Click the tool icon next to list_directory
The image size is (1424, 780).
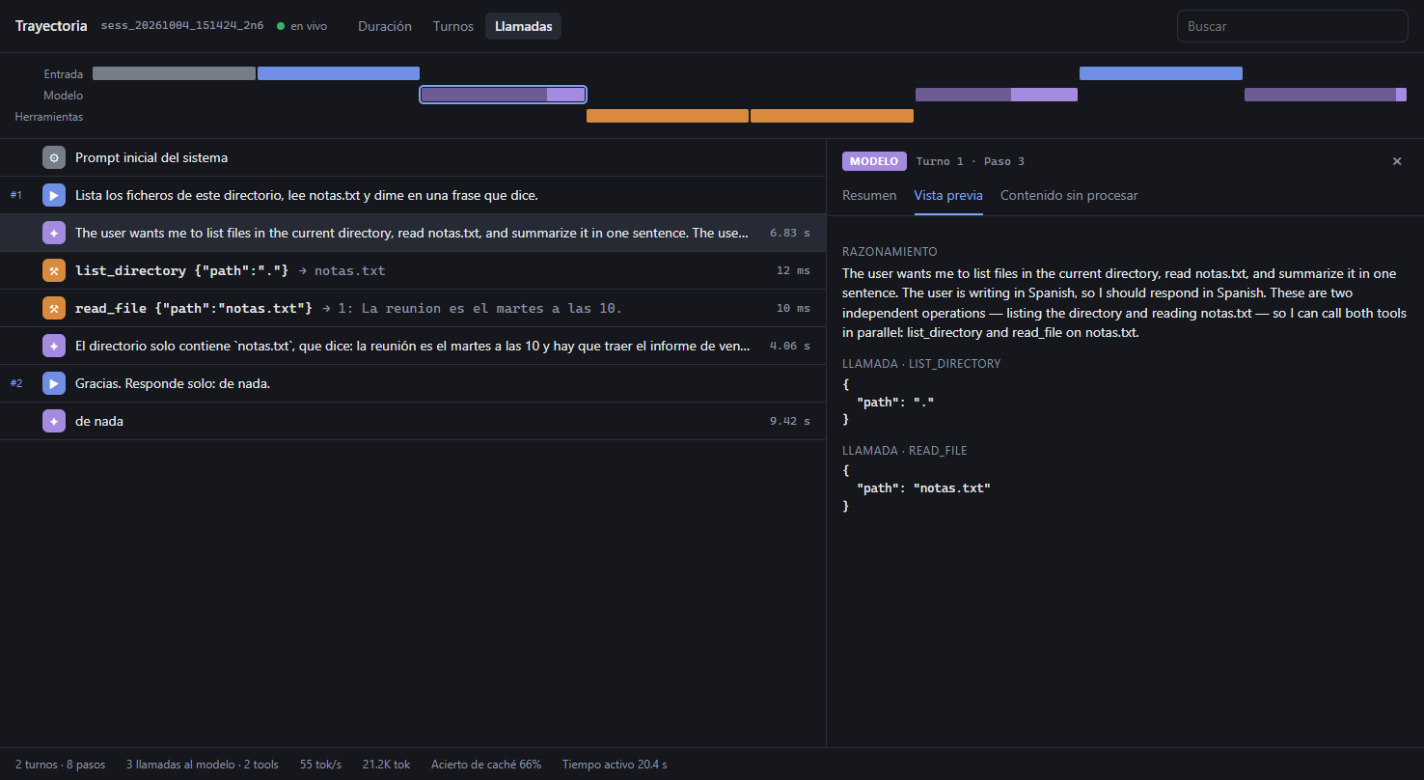tap(54, 270)
